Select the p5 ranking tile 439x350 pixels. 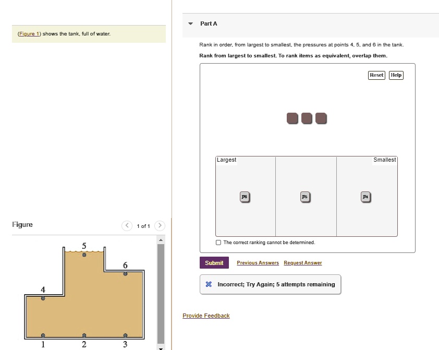tap(304, 197)
